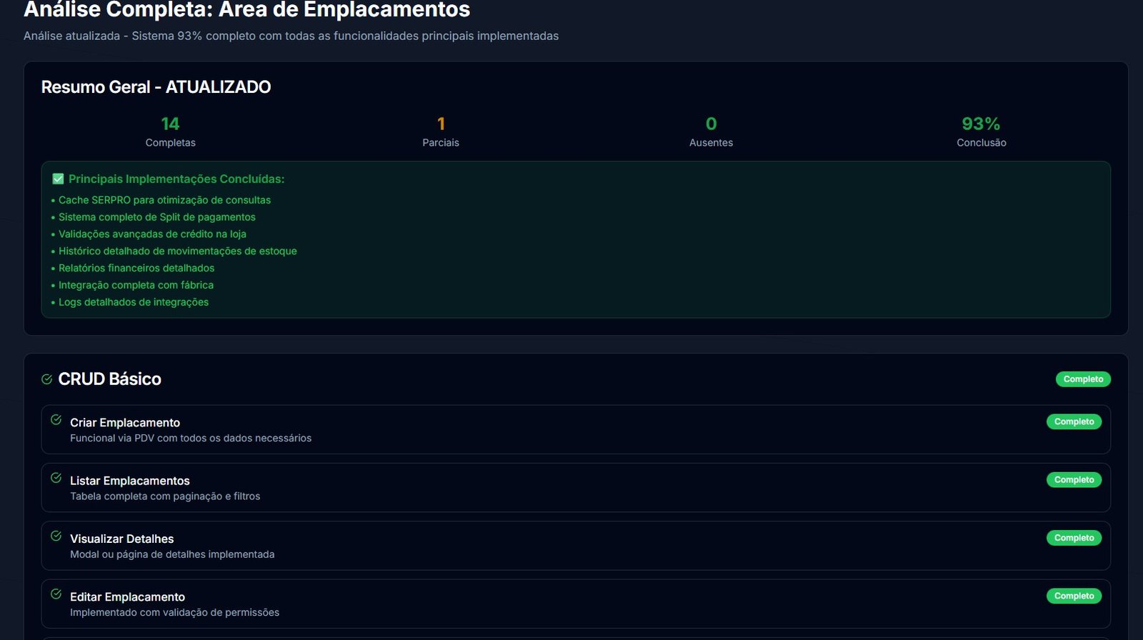The height and width of the screenshot is (640, 1143).
Task: Click the Completo badge in Criar Emplacamento row
Action: pos(1074,422)
